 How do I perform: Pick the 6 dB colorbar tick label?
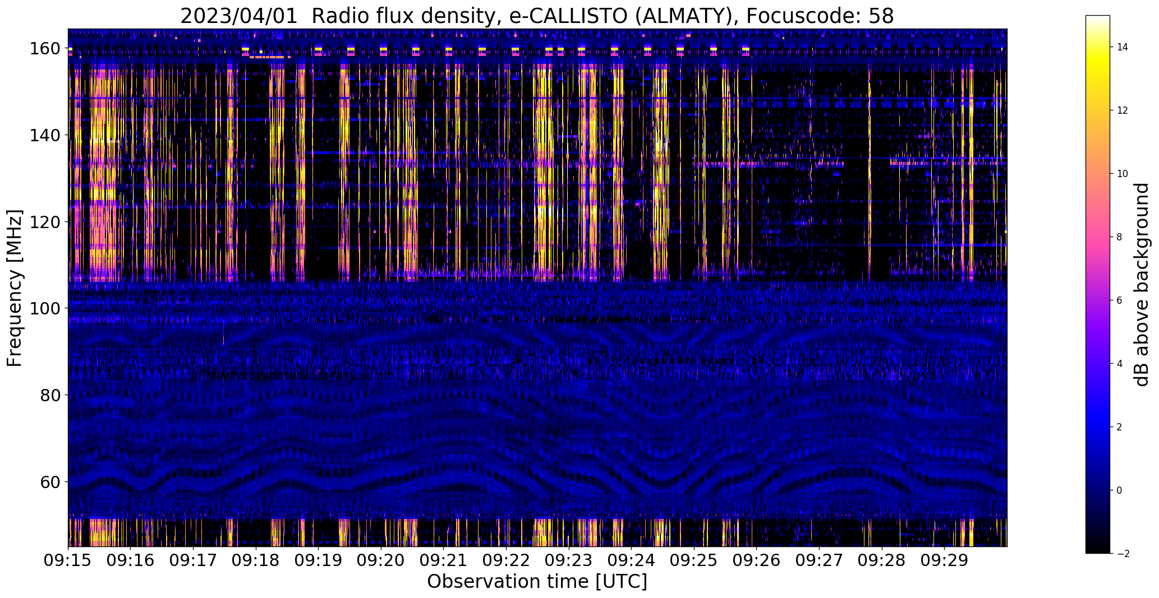(x=1120, y=300)
